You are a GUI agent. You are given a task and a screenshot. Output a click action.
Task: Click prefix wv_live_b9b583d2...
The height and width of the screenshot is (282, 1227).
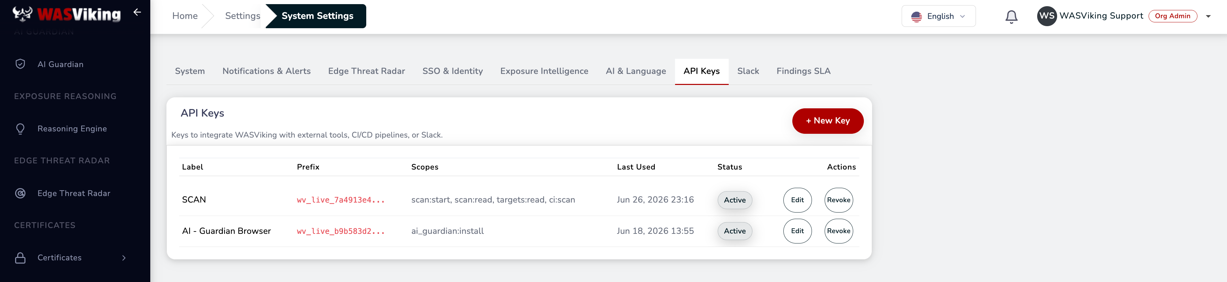[x=340, y=231]
